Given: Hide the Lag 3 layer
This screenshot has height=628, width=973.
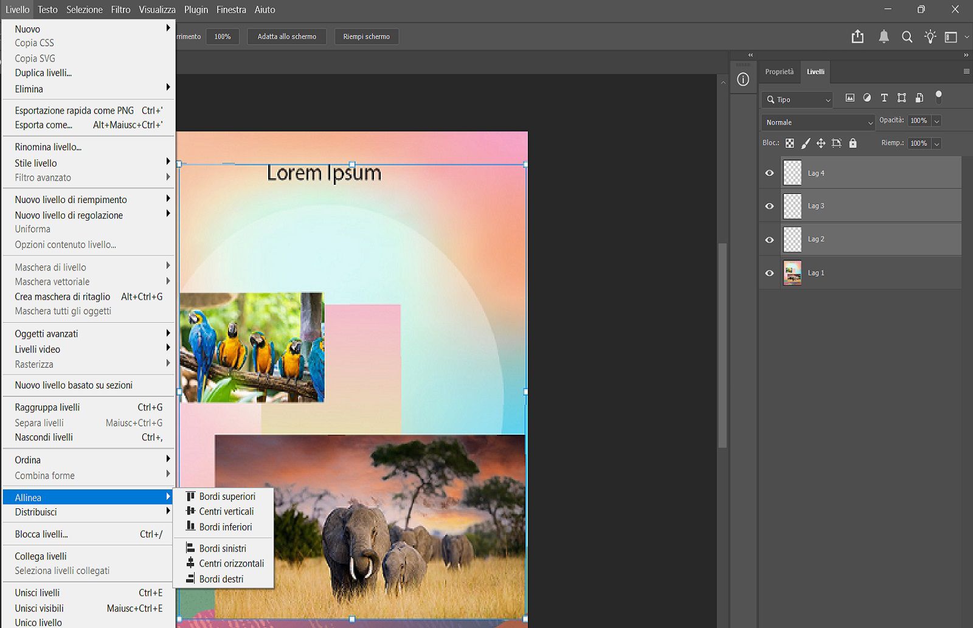Looking at the screenshot, I should 769,206.
